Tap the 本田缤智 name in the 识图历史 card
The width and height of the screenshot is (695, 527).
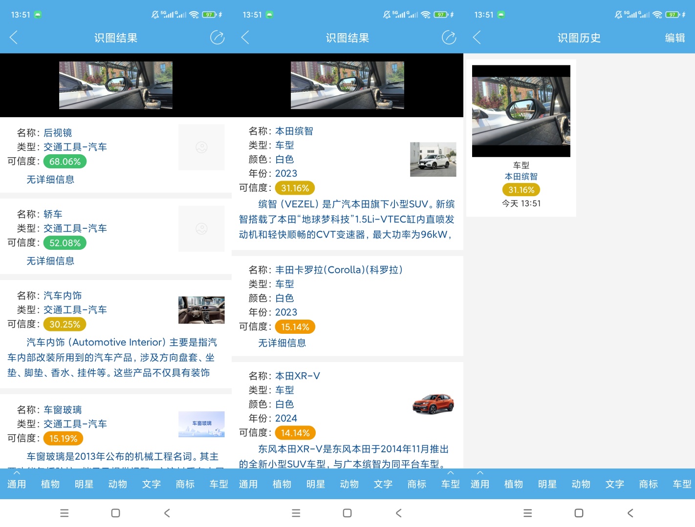click(521, 177)
